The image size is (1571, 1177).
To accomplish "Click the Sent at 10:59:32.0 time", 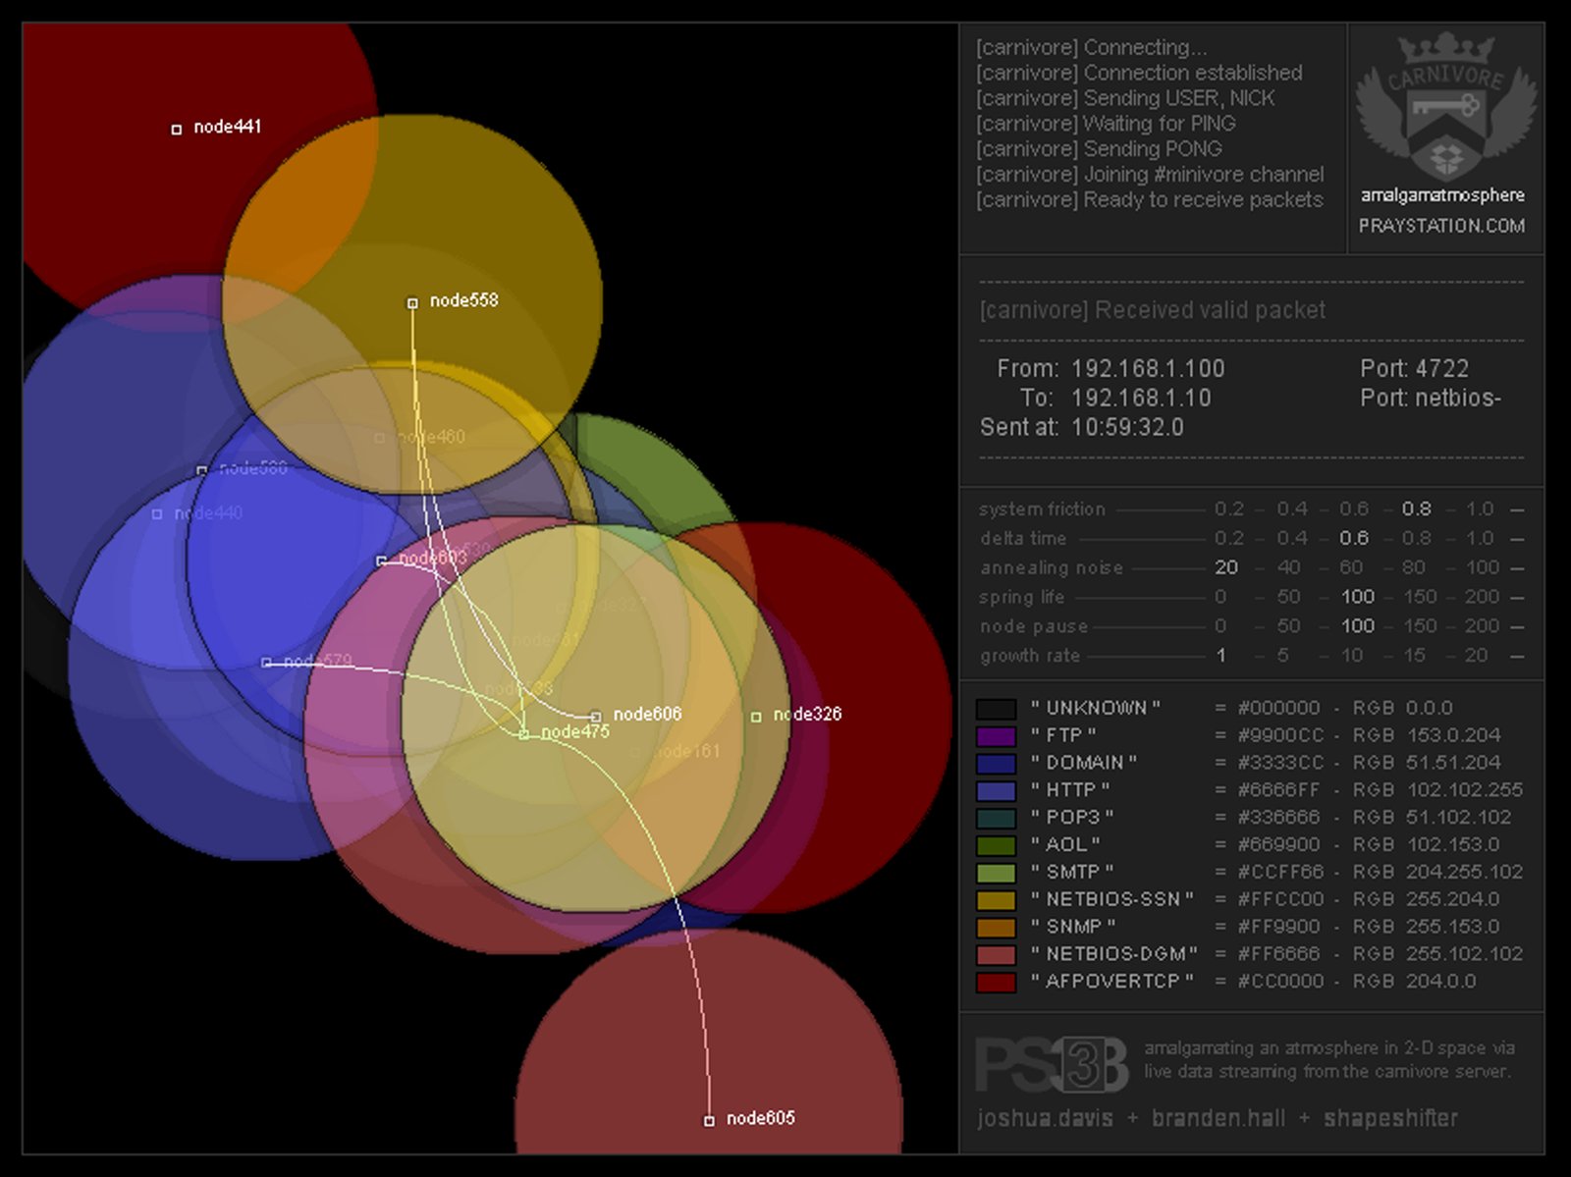I will pyautogui.click(x=1127, y=428).
